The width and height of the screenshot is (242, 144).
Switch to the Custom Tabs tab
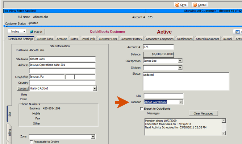[45, 39]
